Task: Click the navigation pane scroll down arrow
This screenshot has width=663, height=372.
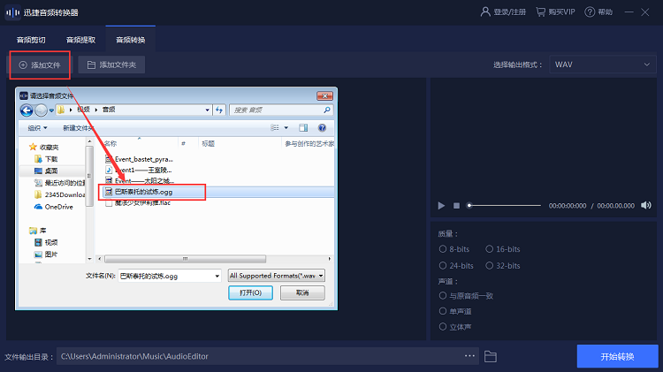Action: coord(89,259)
